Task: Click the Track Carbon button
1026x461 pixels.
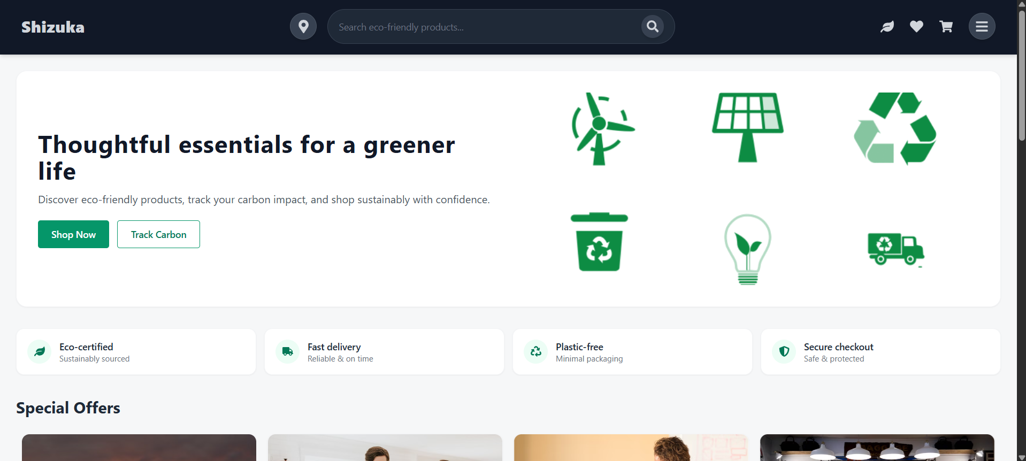Action: click(x=158, y=234)
